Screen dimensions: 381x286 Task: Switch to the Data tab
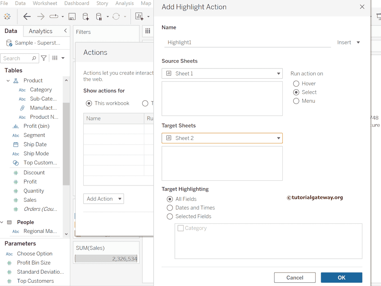[11, 31]
